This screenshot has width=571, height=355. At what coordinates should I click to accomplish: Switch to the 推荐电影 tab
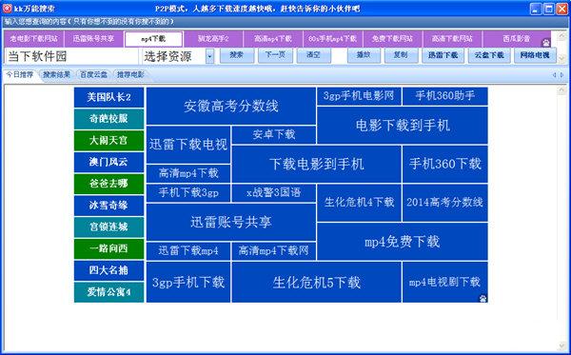pyautogui.click(x=130, y=74)
